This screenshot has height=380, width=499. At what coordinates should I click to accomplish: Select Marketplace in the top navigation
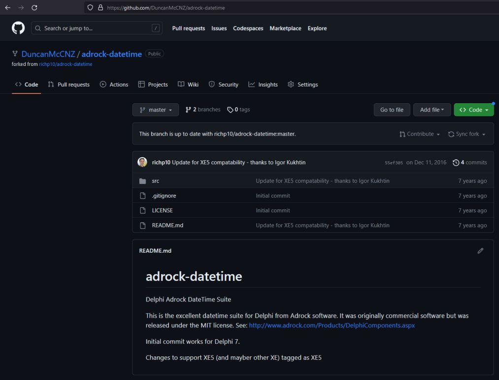(285, 28)
